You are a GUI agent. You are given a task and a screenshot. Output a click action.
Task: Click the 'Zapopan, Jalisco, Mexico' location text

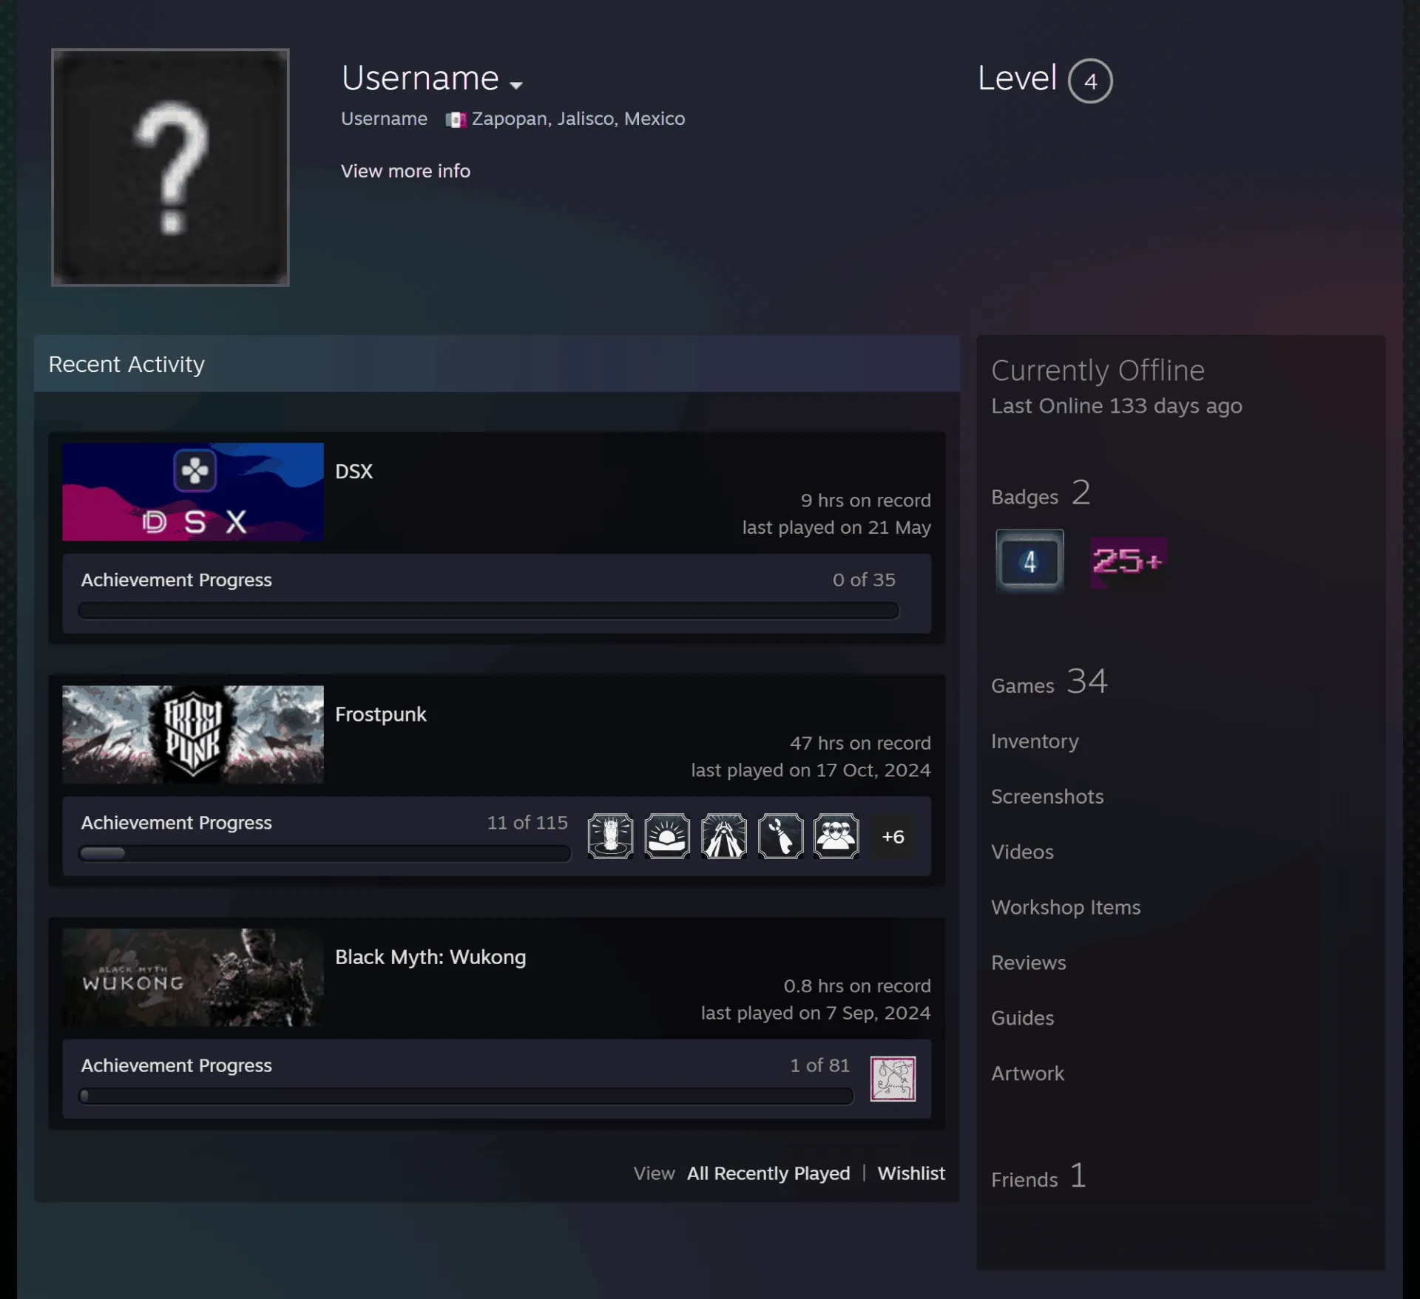578,119
